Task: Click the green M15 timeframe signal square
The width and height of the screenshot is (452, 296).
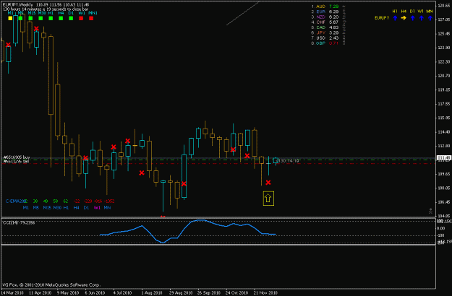Action: (30, 18)
